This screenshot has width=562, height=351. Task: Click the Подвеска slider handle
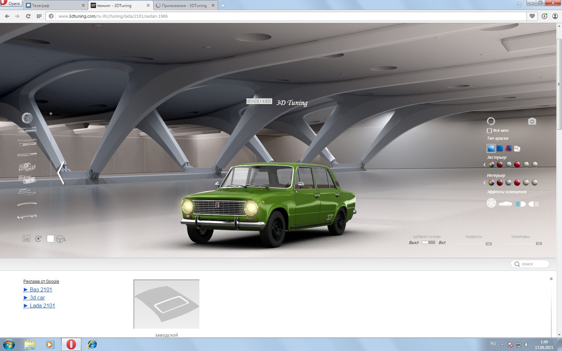click(x=489, y=244)
